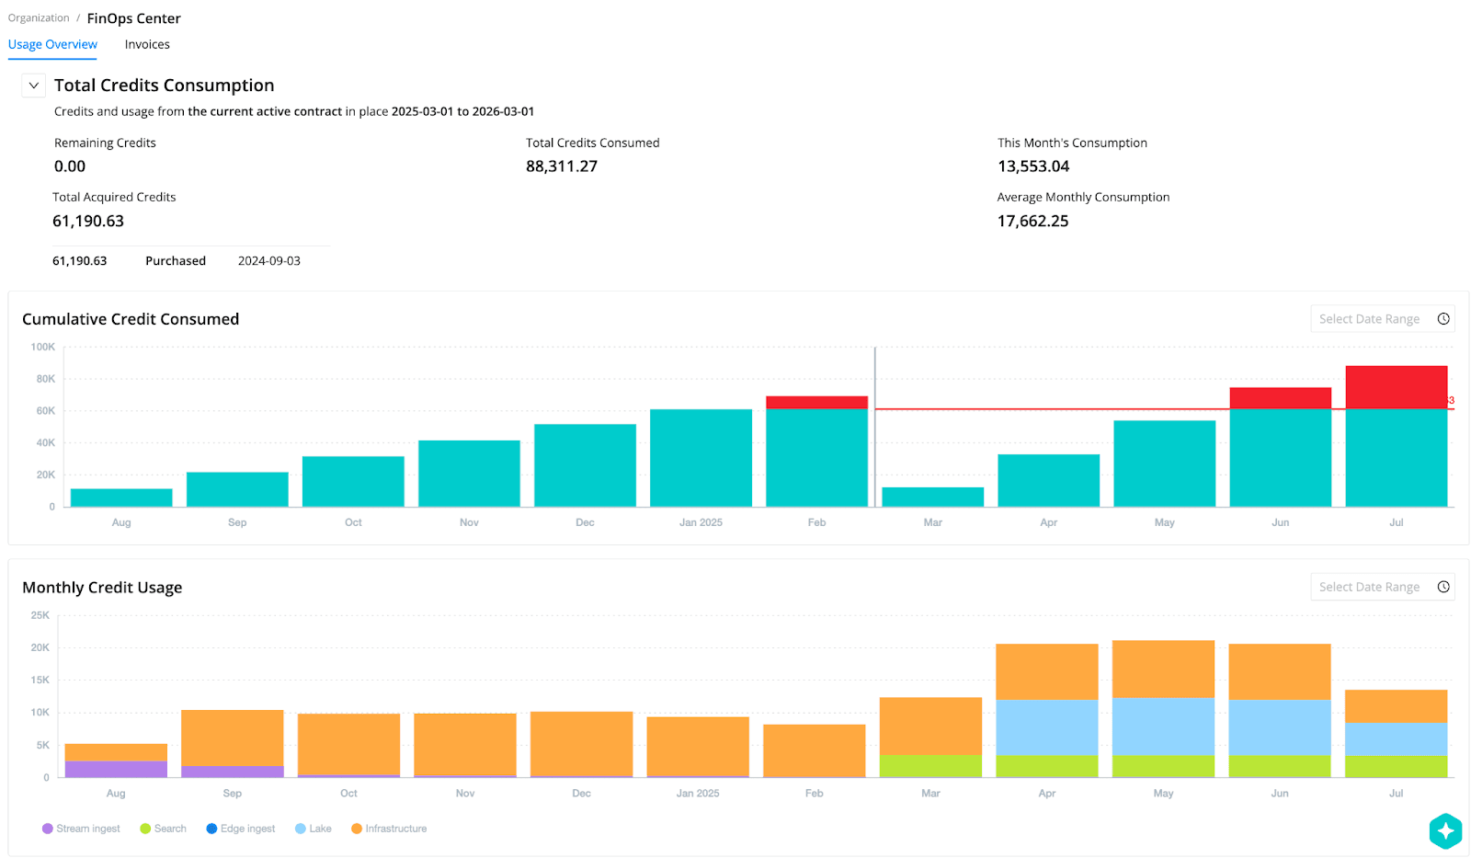This screenshot has width=1471, height=858.
Task: Open the teal AI assistant sparkle button
Action: (1444, 830)
